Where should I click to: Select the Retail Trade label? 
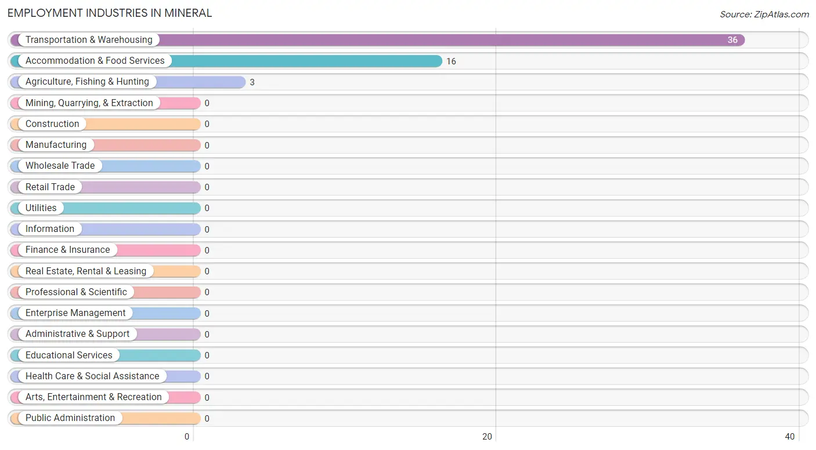pyautogui.click(x=50, y=187)
